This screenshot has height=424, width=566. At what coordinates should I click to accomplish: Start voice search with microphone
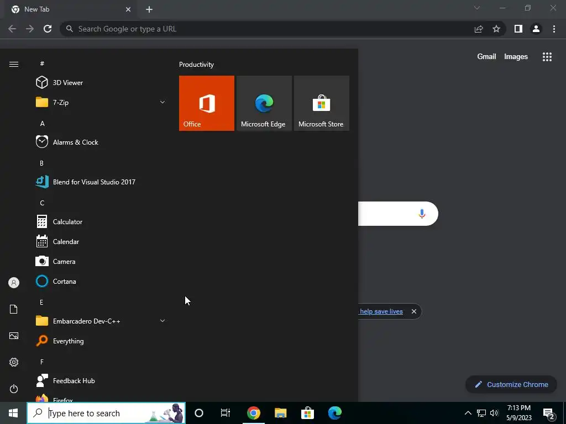point(422,214)
